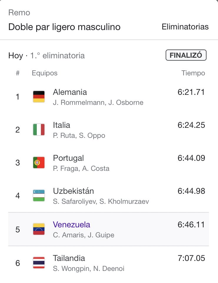Click the Italy flag icon
Viewport: 218px width, 283px height.
click(39, 130)
